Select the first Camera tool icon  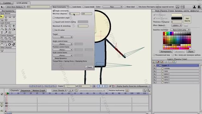pos(2,39)
